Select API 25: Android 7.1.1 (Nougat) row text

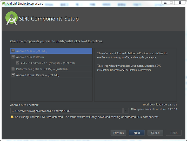pos(48,63)
